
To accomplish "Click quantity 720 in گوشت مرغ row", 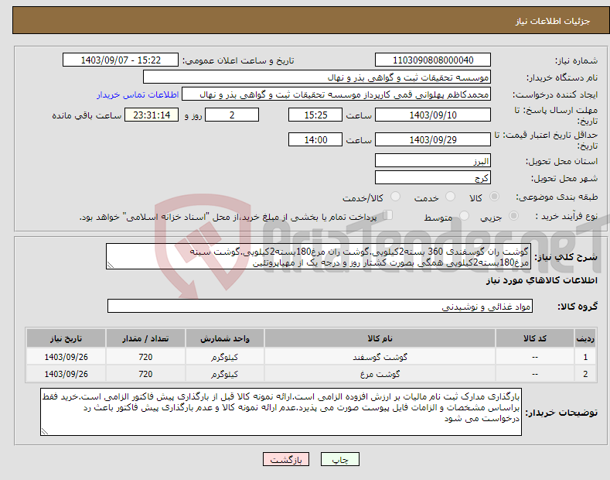I will (145, 374).
